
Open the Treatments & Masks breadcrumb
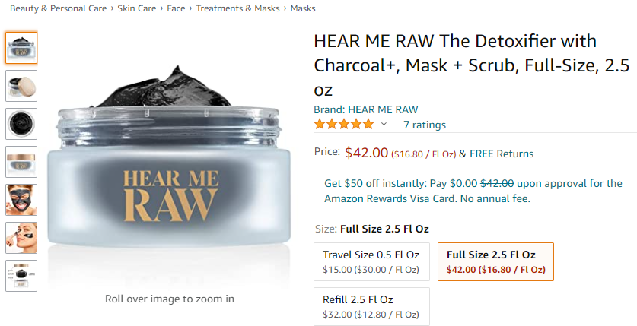[x=237, y=8]
